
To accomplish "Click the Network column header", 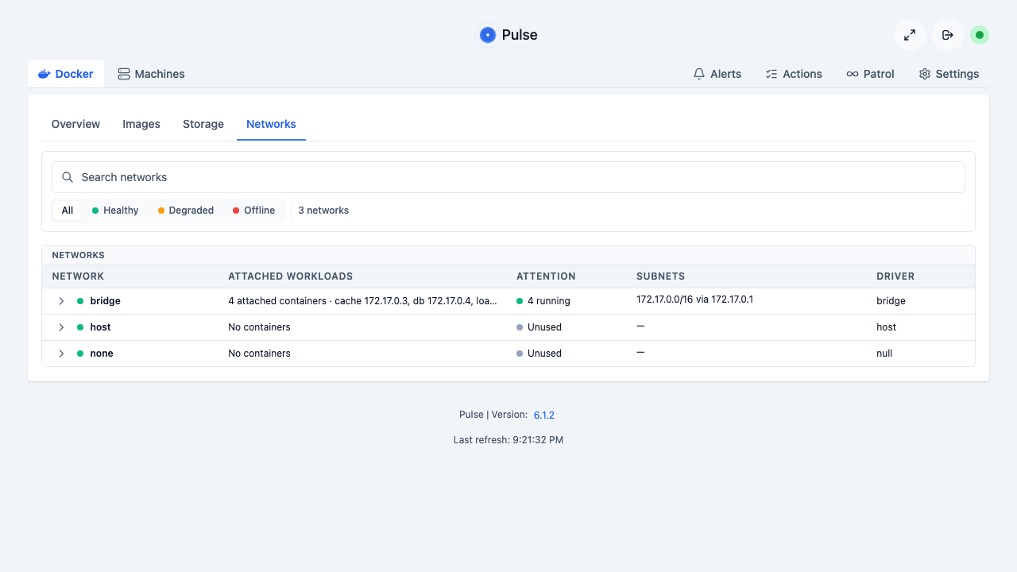I will click(78, 276).
